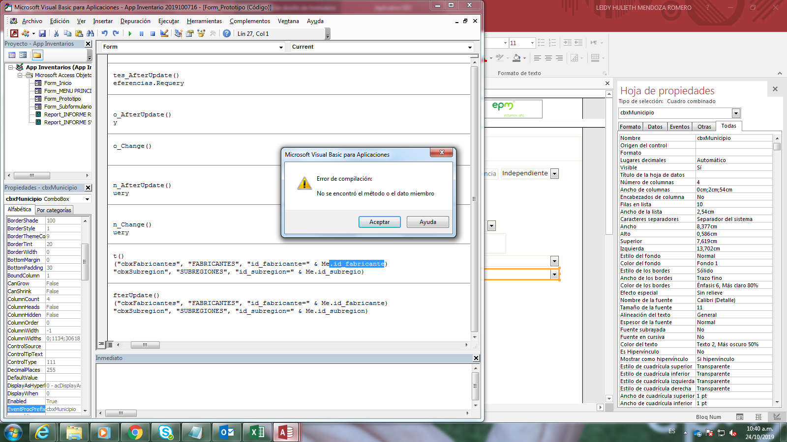The image size is (787, 442).
Task: Click the Undo arrow icon
Action: [105, 33]
